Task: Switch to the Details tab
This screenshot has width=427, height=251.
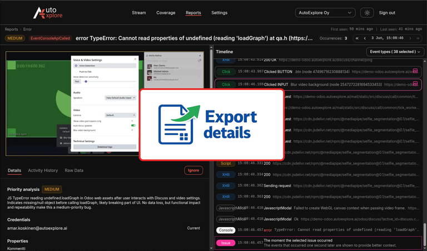Action: pyautogui.click(x=14, y=170)
